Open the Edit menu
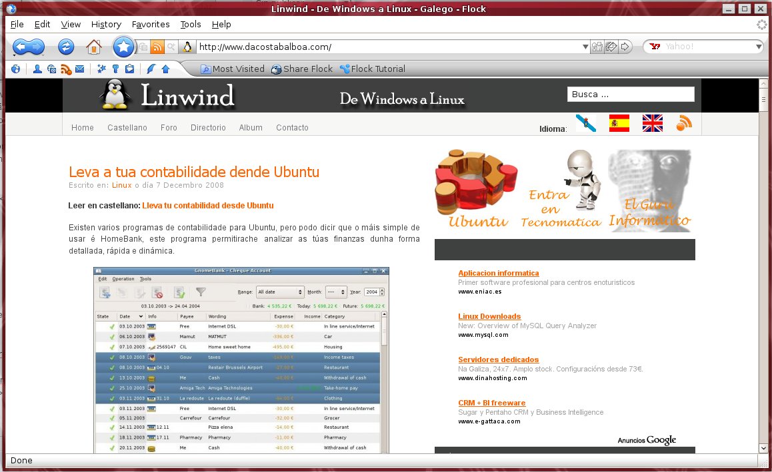The height and width of the screenshot is (472, 772). (43, 24)
